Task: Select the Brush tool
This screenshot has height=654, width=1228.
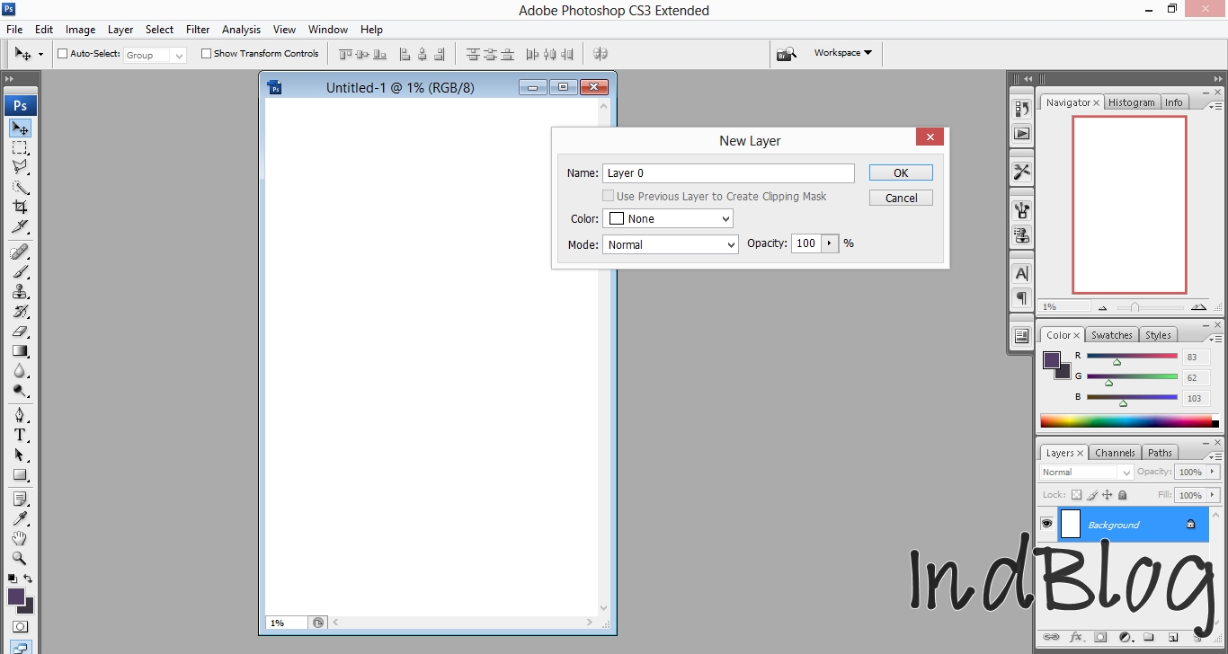Action: (x=20, y=271)
